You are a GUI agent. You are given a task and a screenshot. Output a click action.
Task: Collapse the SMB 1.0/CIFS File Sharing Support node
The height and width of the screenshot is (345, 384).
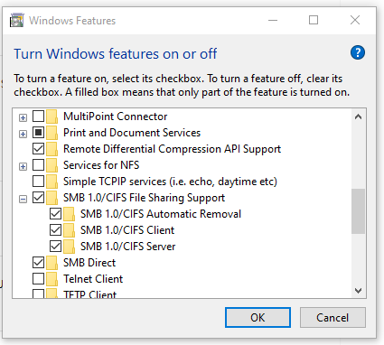(23, 199)
